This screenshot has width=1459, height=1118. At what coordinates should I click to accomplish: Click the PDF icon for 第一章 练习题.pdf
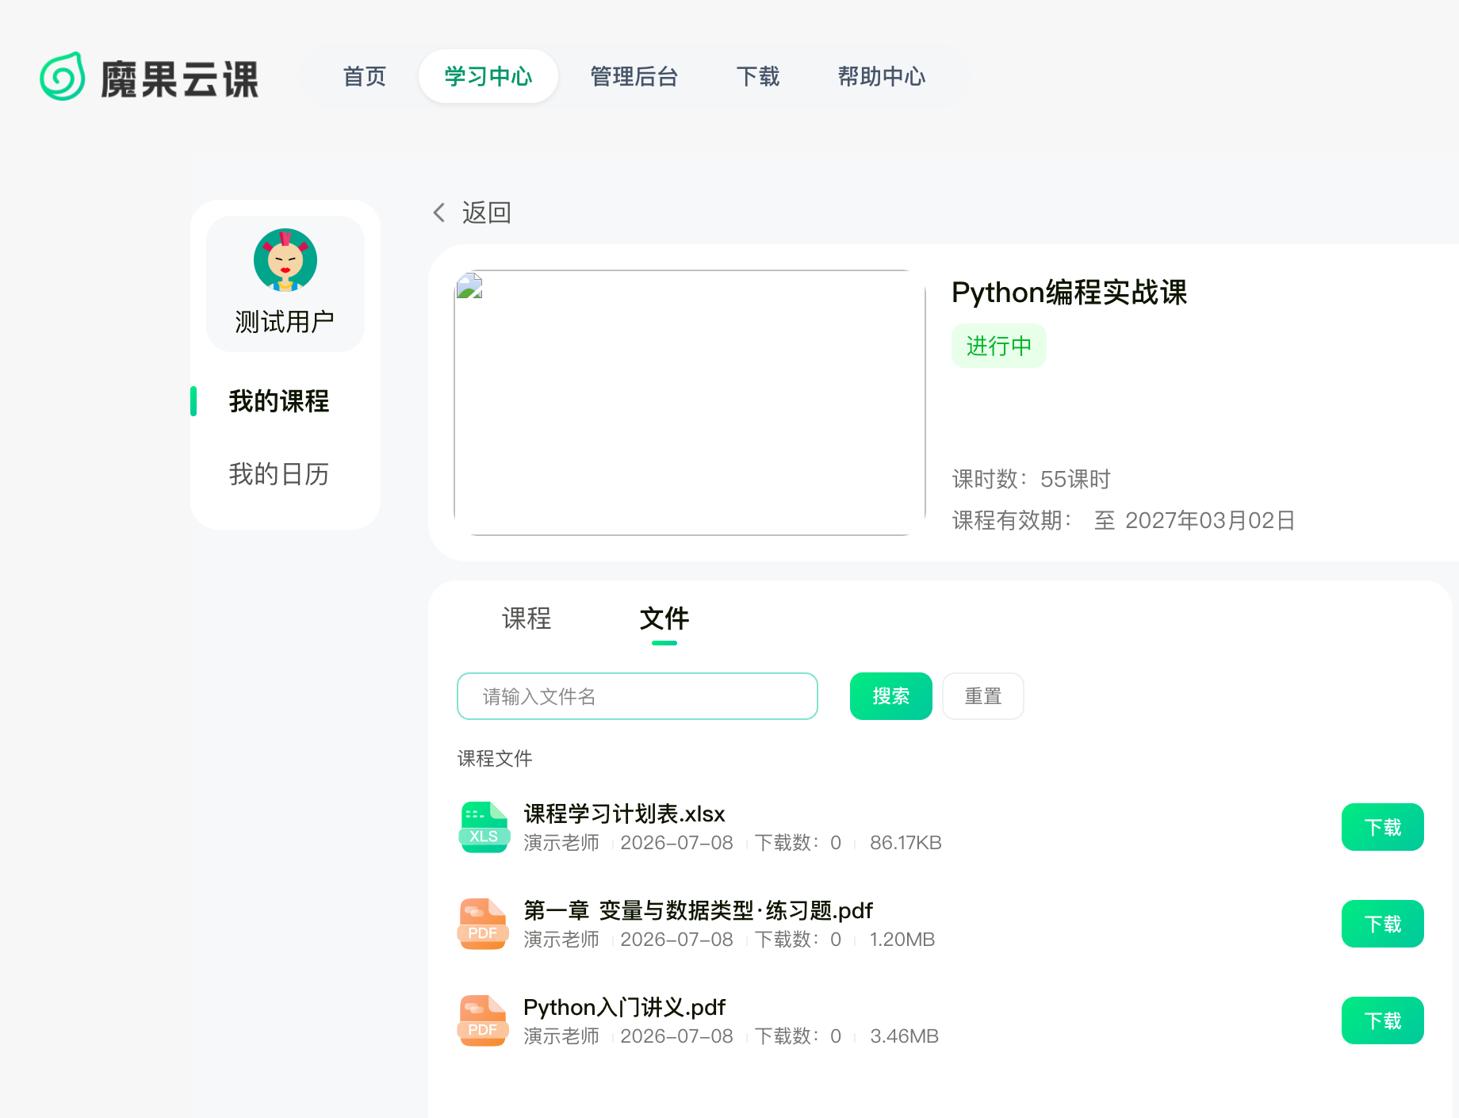coord(484,924)
